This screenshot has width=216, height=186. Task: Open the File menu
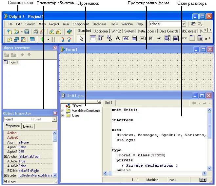pyautogui.click(x=10, y=24)
